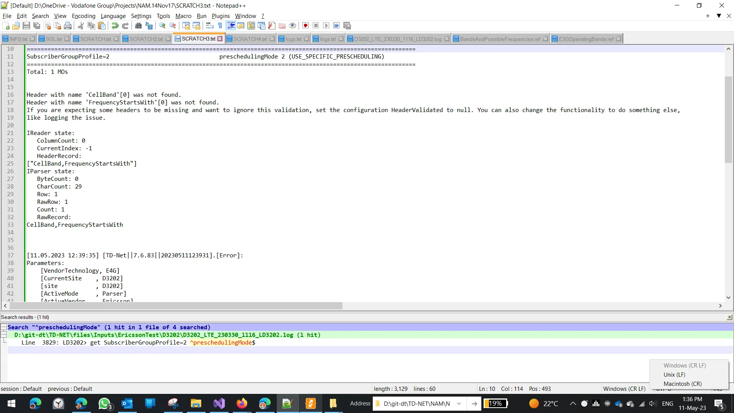This screenshot has height=413, width=734.
Task: Close the SCRATCH3.txt tab
Action: point(220,39)
